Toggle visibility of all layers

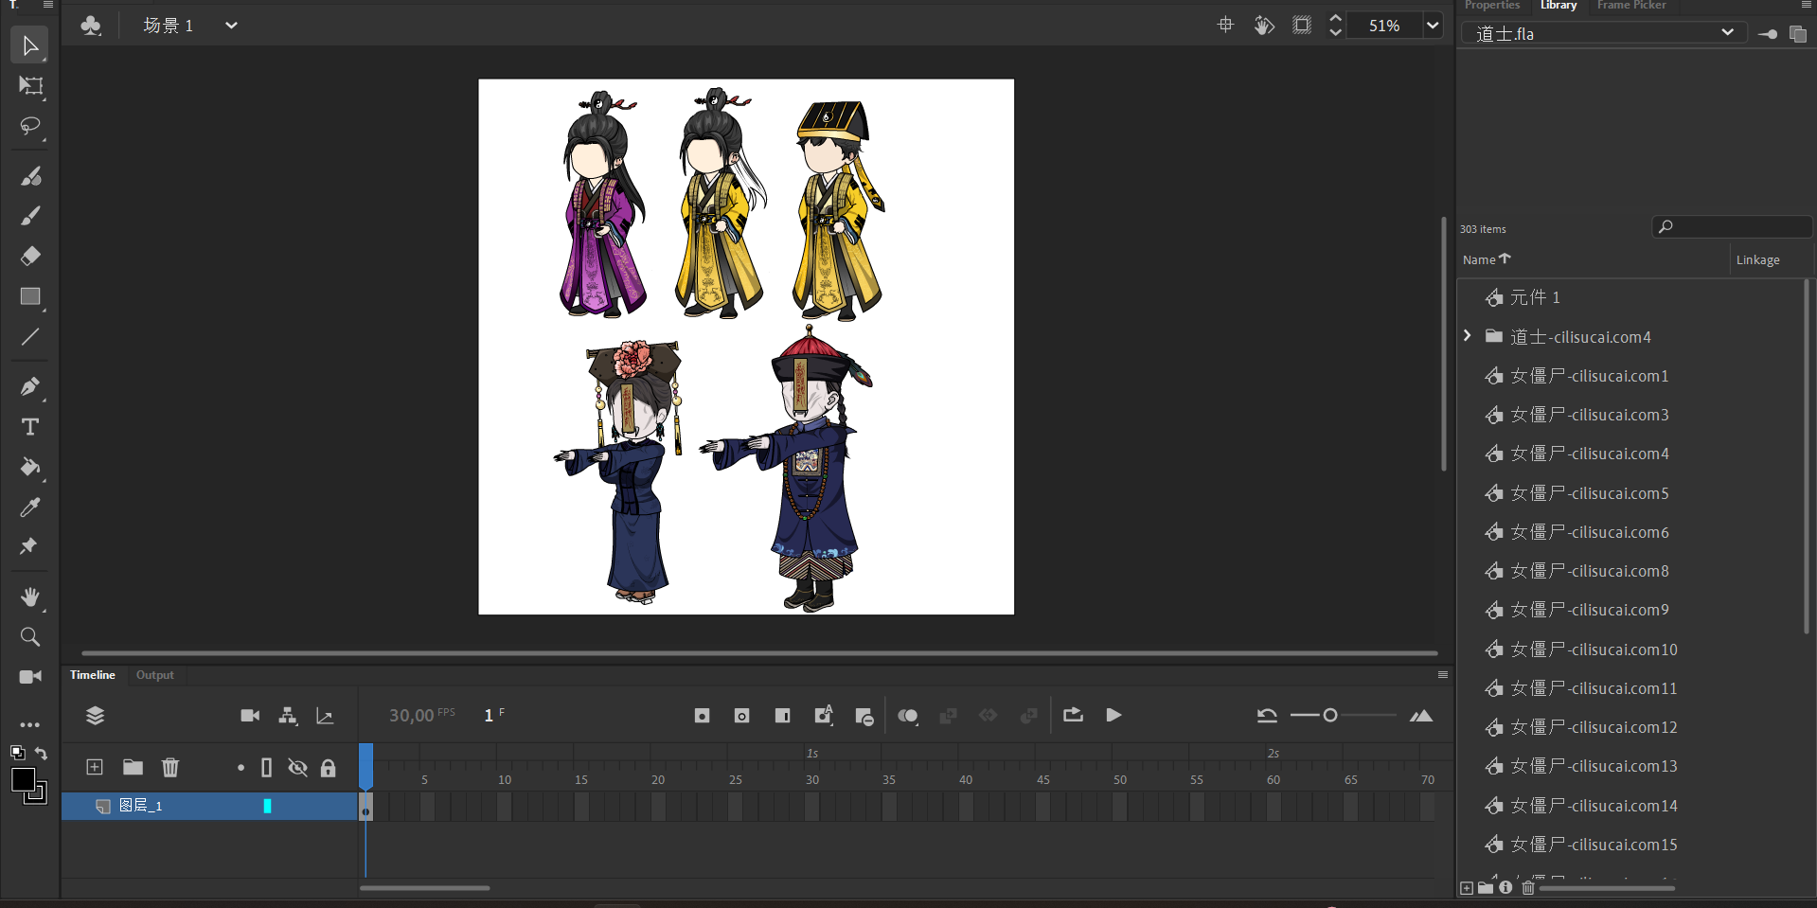coord(297,768)
